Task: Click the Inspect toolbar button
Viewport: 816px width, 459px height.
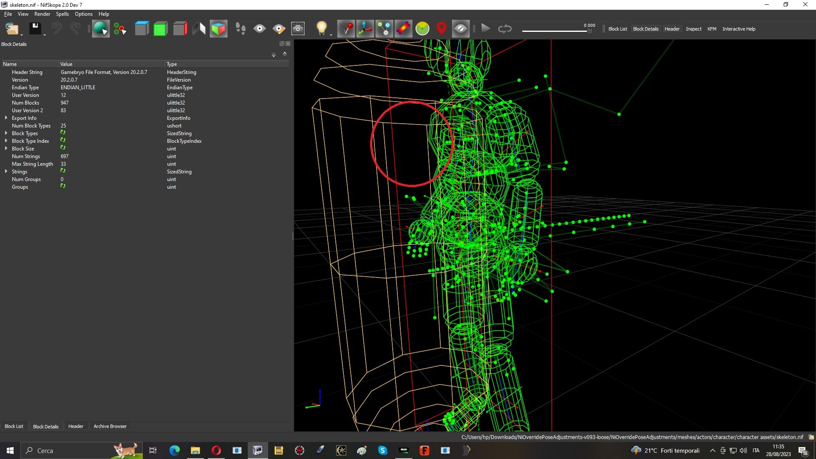Action: [x=694, y=29]
